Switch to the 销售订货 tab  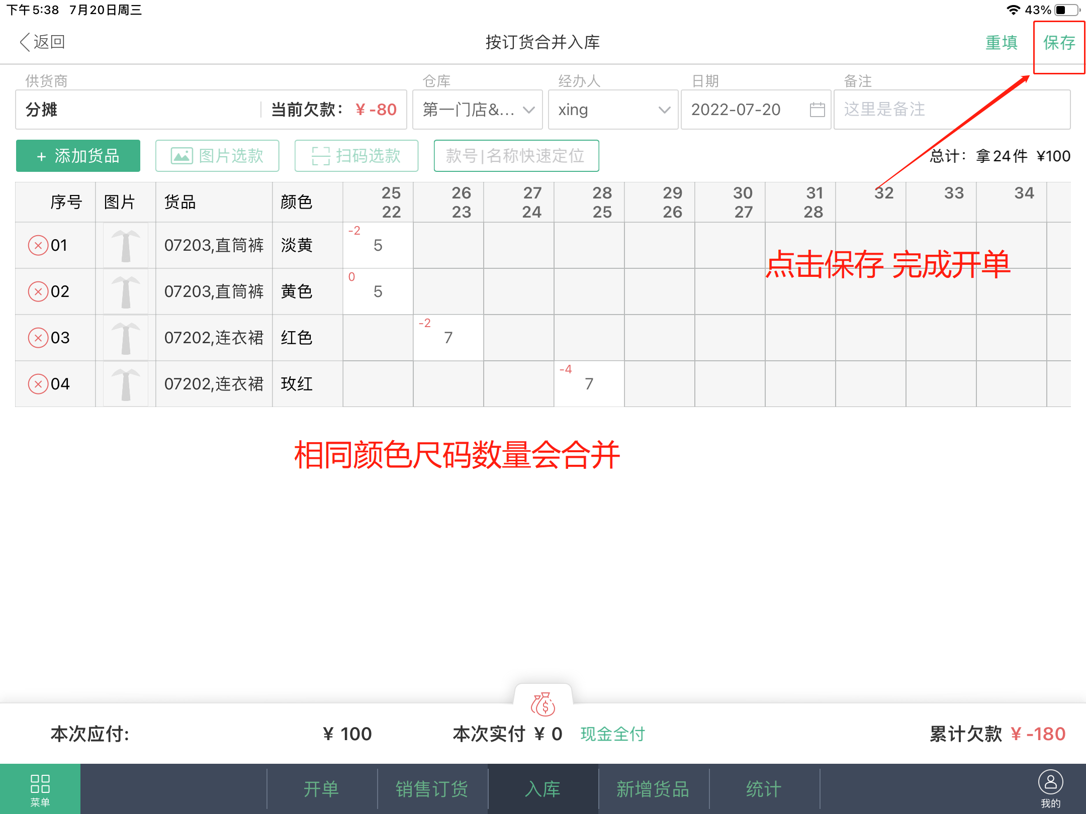pos(432,789)
